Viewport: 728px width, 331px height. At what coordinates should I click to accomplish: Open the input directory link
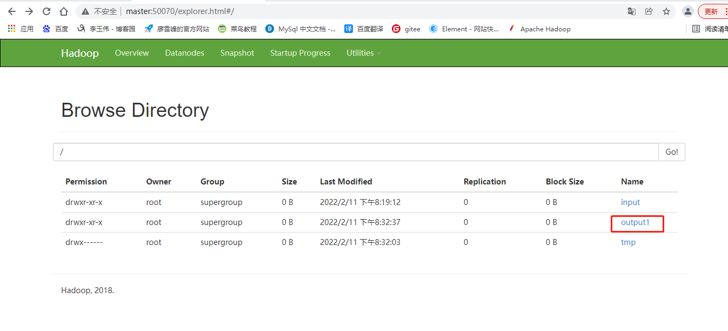[630, 202]
